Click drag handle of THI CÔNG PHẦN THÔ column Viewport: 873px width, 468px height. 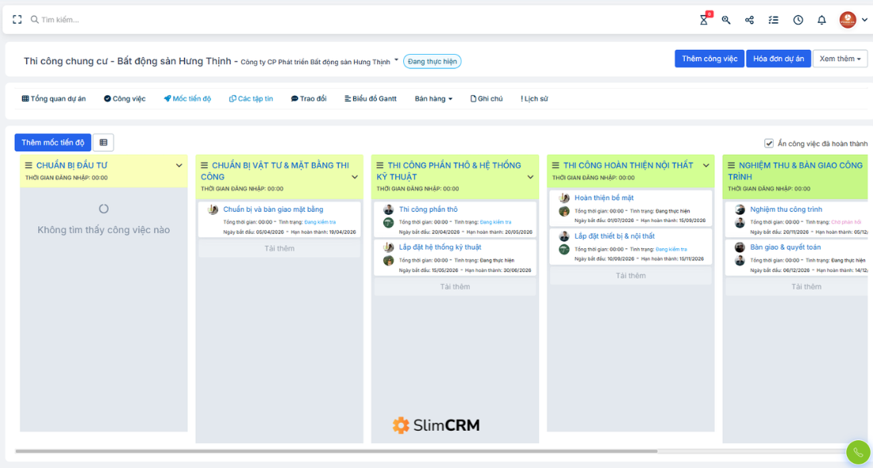[x=379, y=165]
